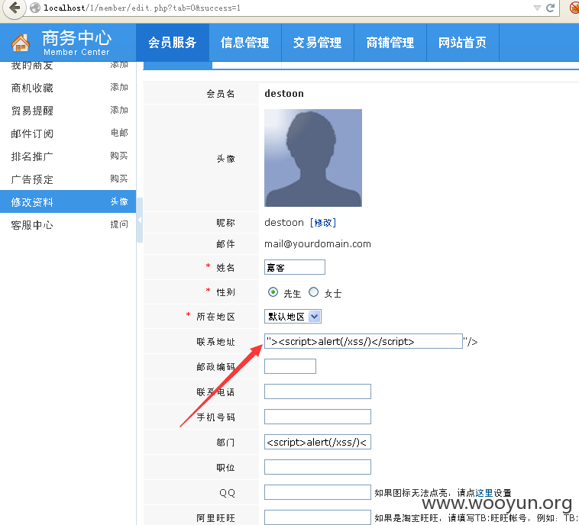The width and height of the screenshot is (579, 525).
Task: Open the 网站首页 tab
Action: (x=462, y=43)
